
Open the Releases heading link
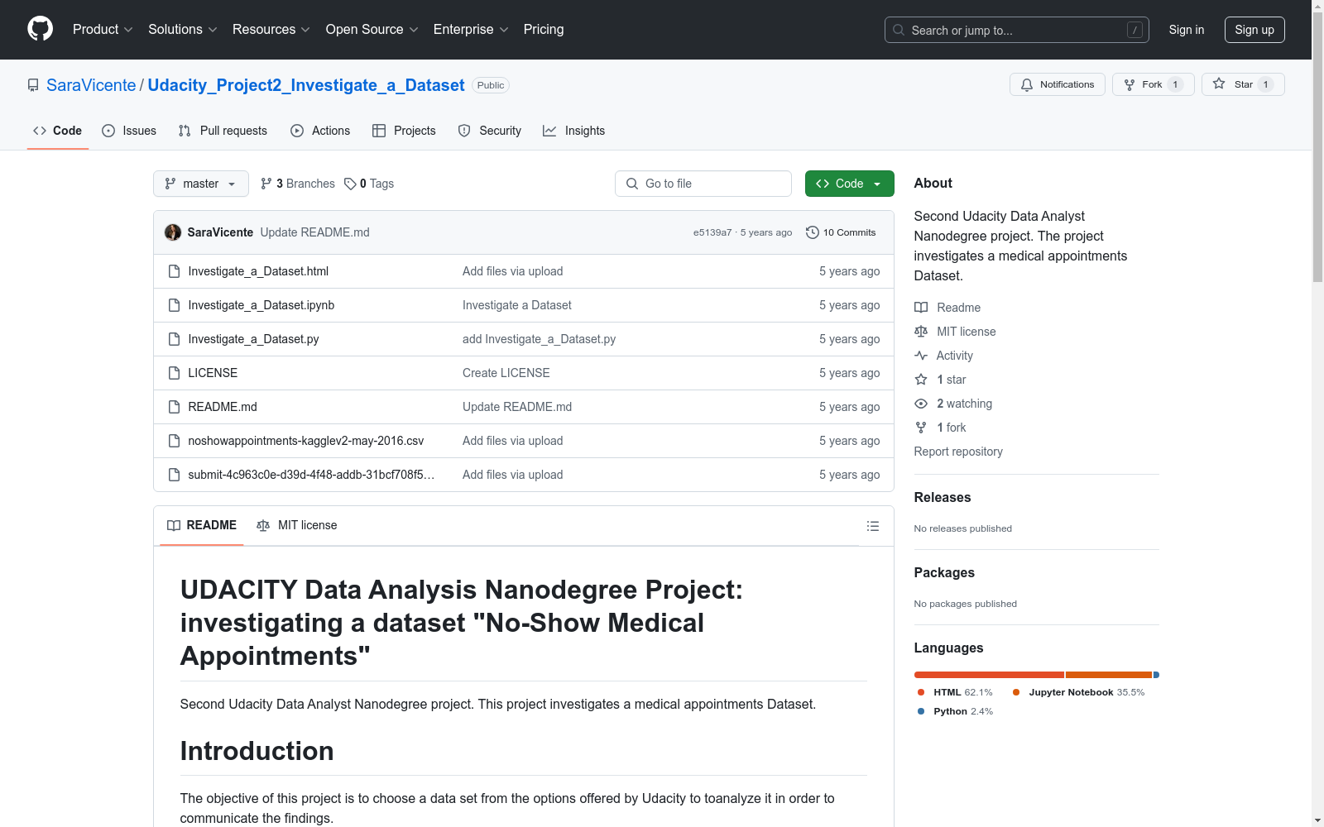[943, 497]
